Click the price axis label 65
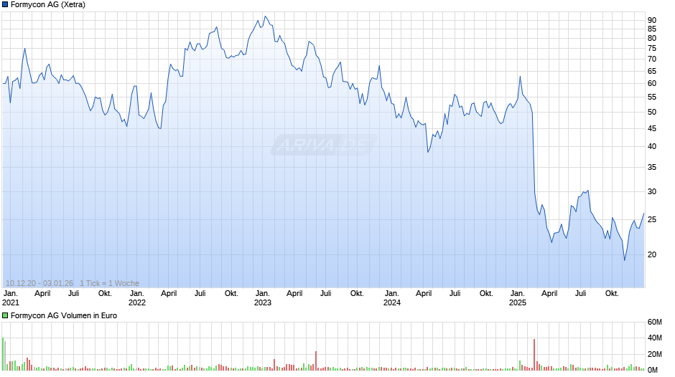This screenshot has width=675, height=377. pos(652,71)
